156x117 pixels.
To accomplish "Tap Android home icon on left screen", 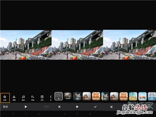I will coord(26,114).
